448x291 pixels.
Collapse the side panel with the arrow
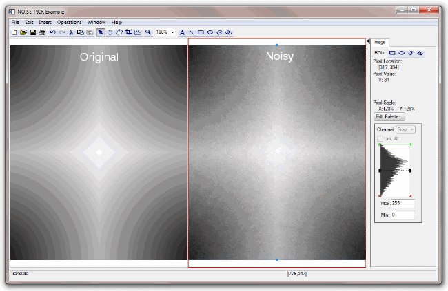(x=368, y=41)
